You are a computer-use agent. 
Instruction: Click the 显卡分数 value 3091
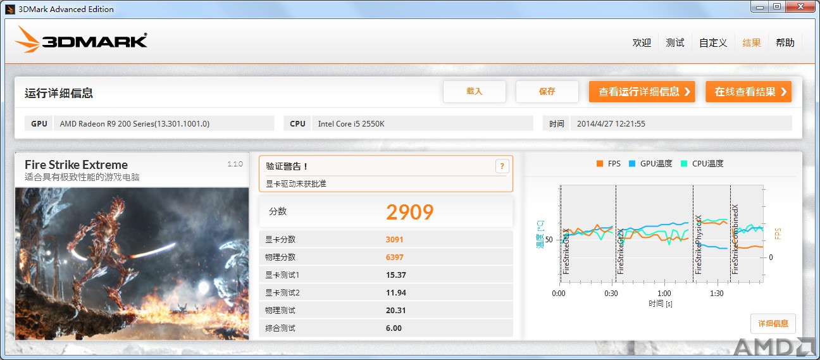395,239
